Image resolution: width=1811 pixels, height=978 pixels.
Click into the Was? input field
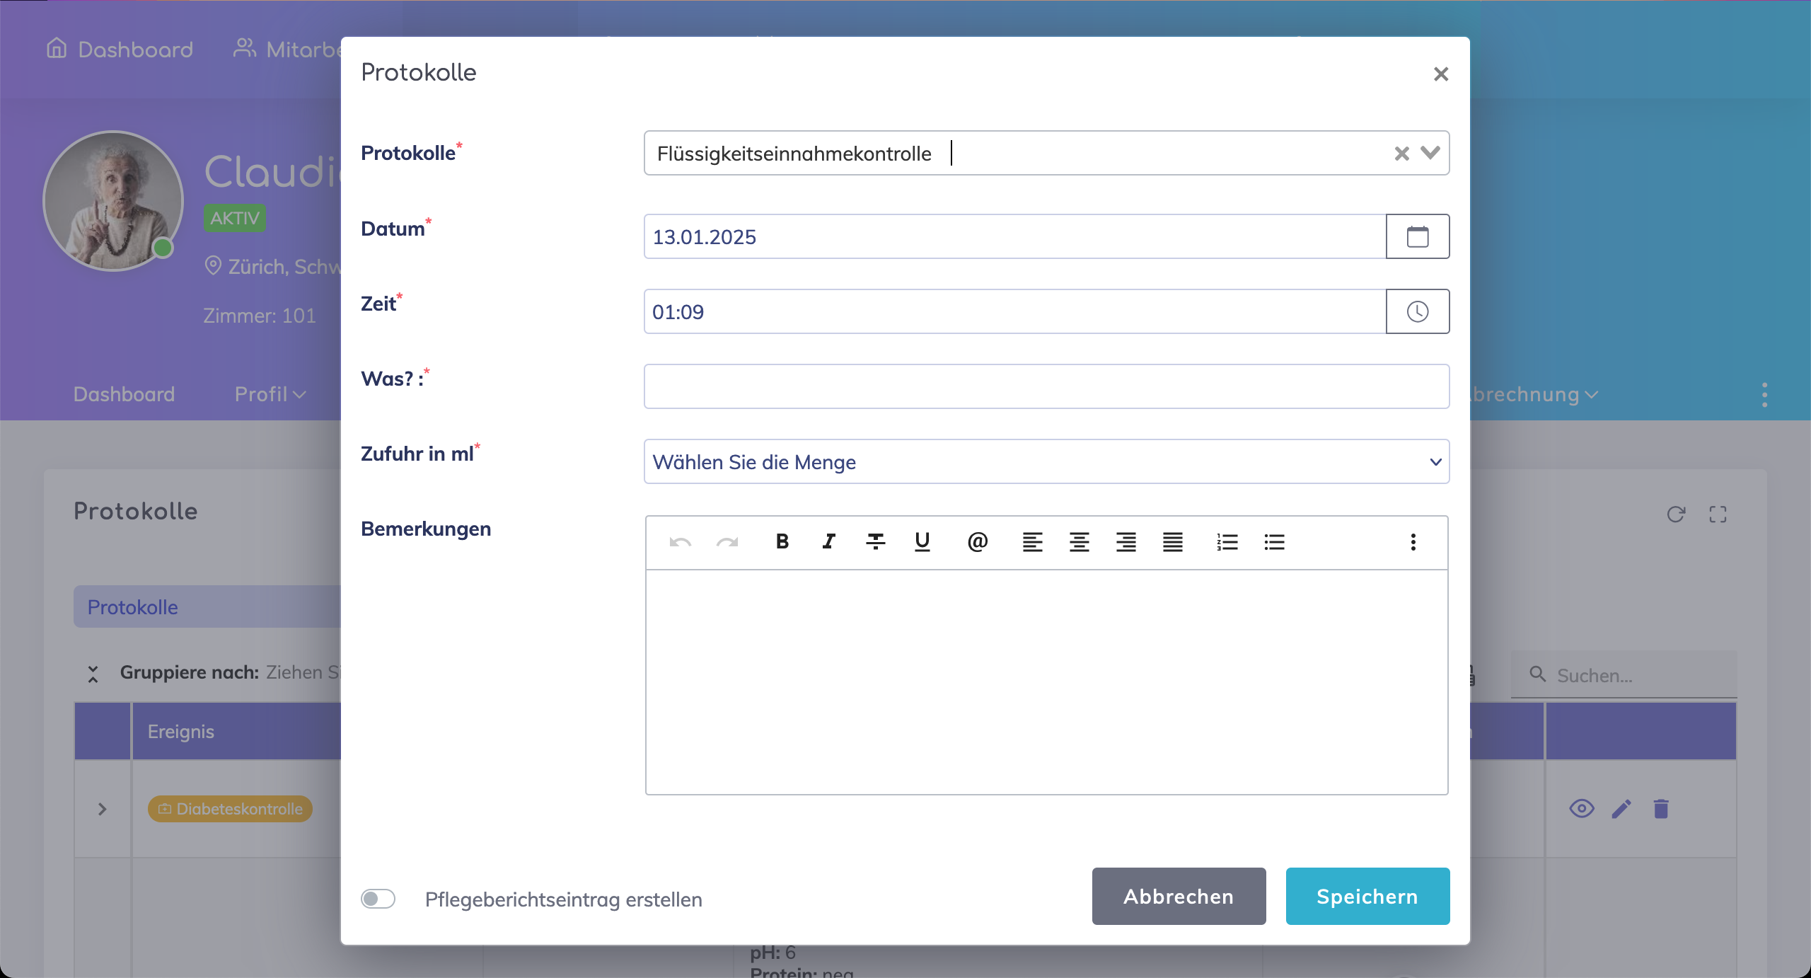click(x=1046, y=386)
